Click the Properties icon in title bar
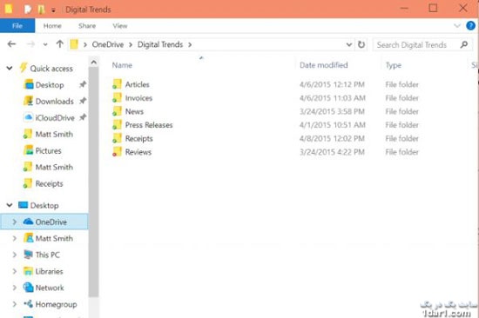This screenshot has width=479, height=318. pyautogui.click(x=28, y=10)
